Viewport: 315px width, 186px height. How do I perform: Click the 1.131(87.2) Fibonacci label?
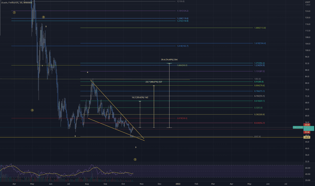[259, 71]
